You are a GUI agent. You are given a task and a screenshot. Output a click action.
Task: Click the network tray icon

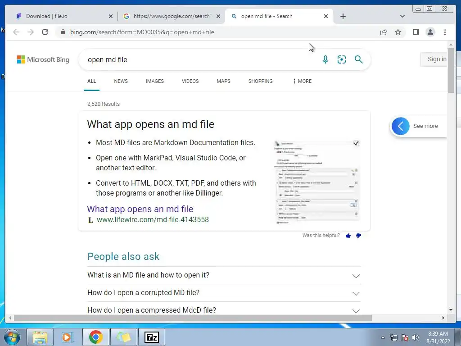click(x=393, y=337)
